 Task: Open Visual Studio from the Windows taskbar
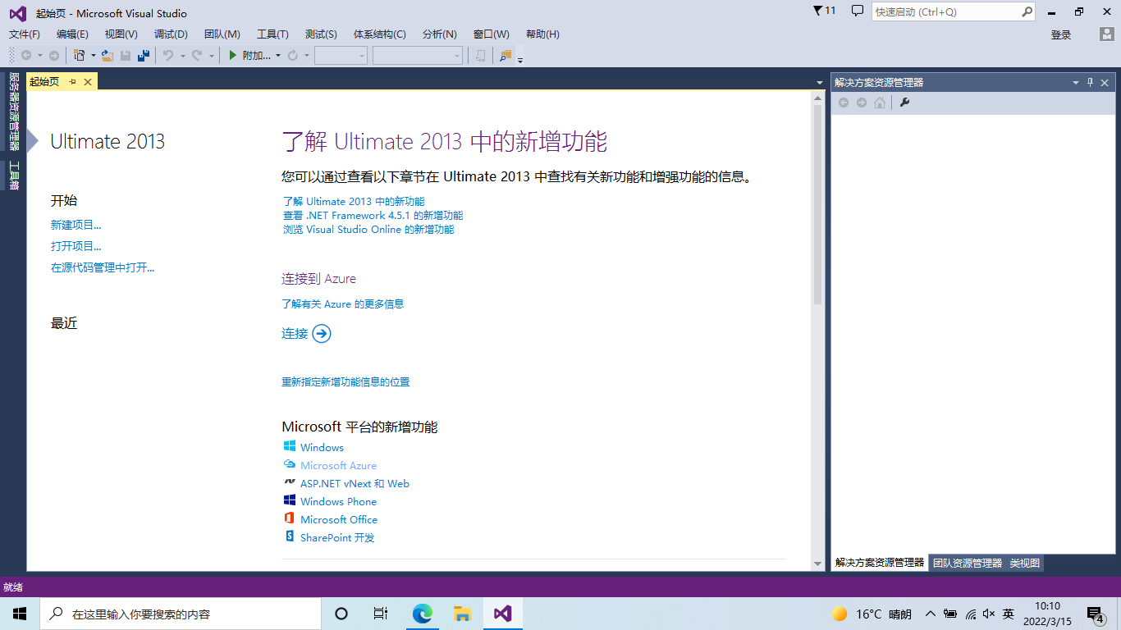503,614
